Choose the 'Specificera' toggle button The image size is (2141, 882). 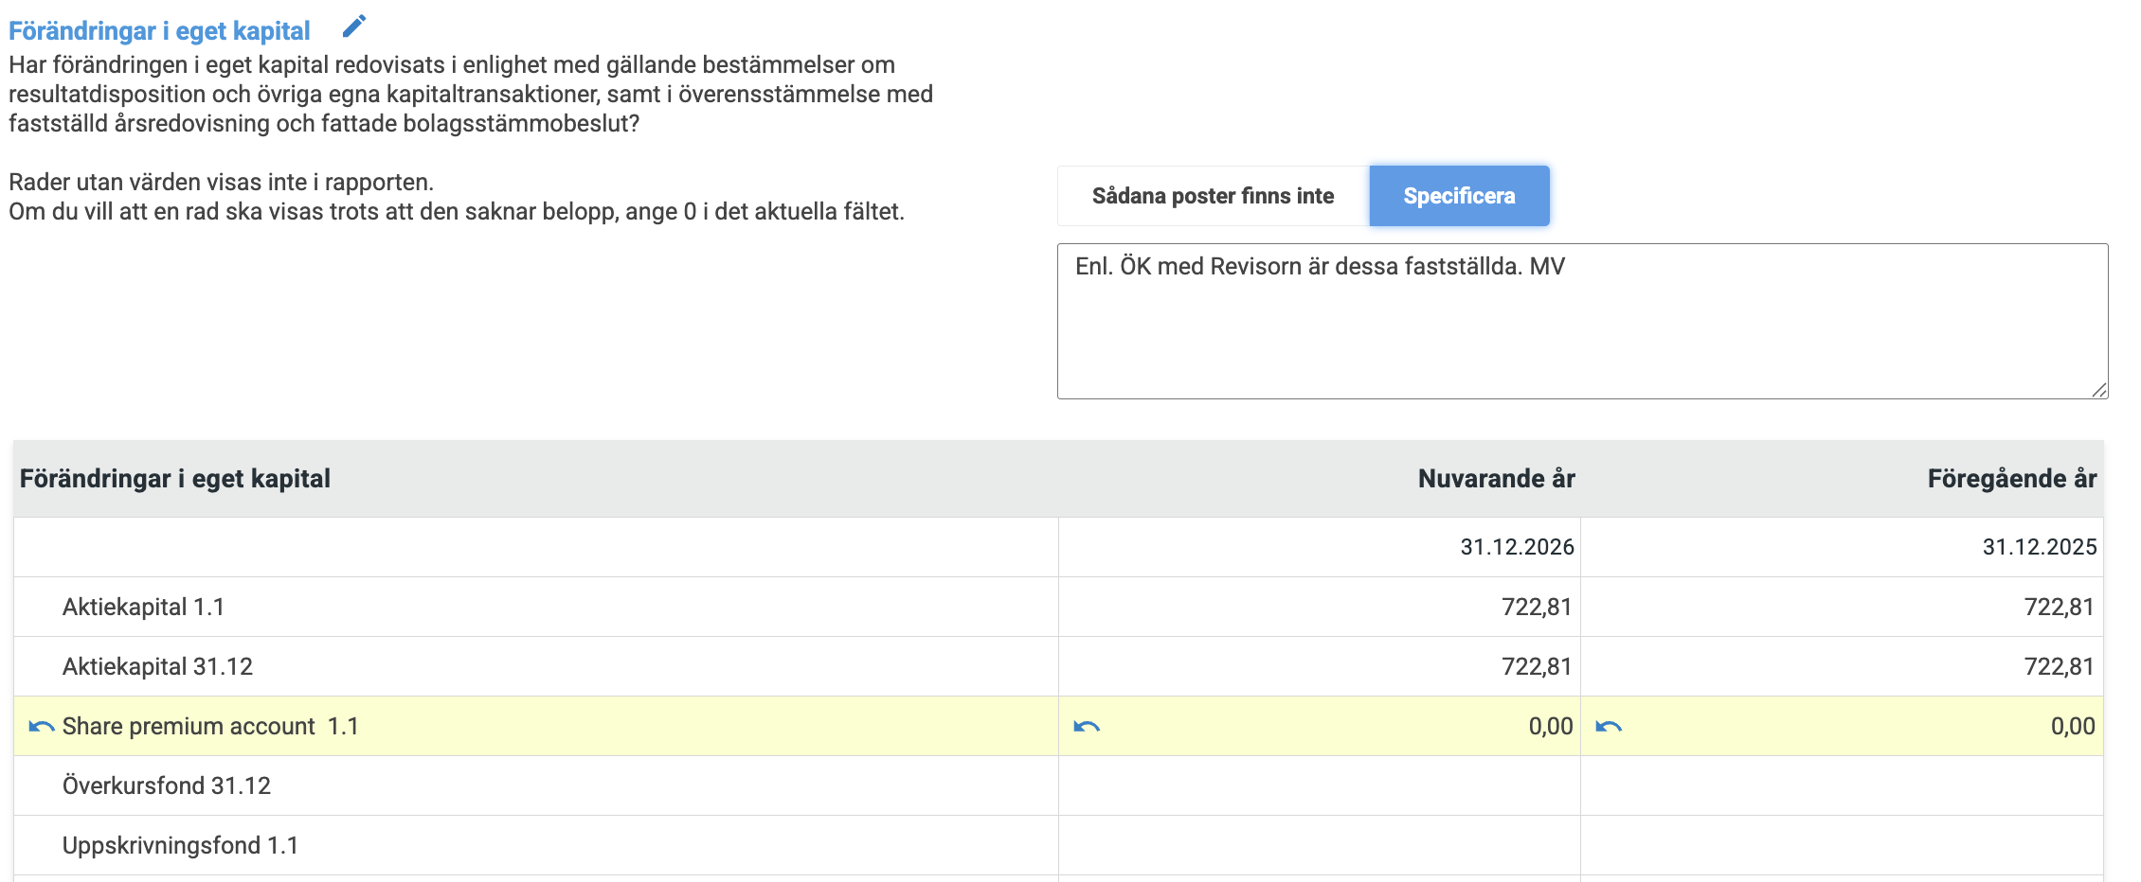[1458, 196]
